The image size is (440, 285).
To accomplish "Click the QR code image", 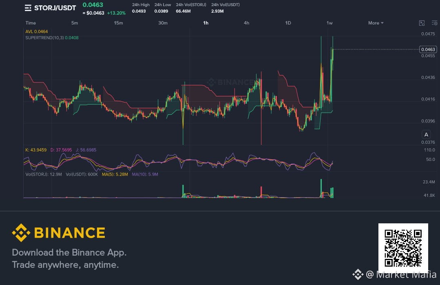I will (x=403, y=248).
